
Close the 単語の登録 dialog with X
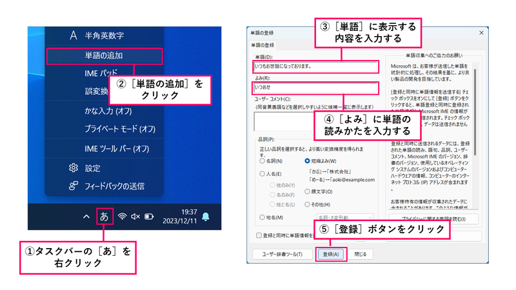click(x=481, y=33)
